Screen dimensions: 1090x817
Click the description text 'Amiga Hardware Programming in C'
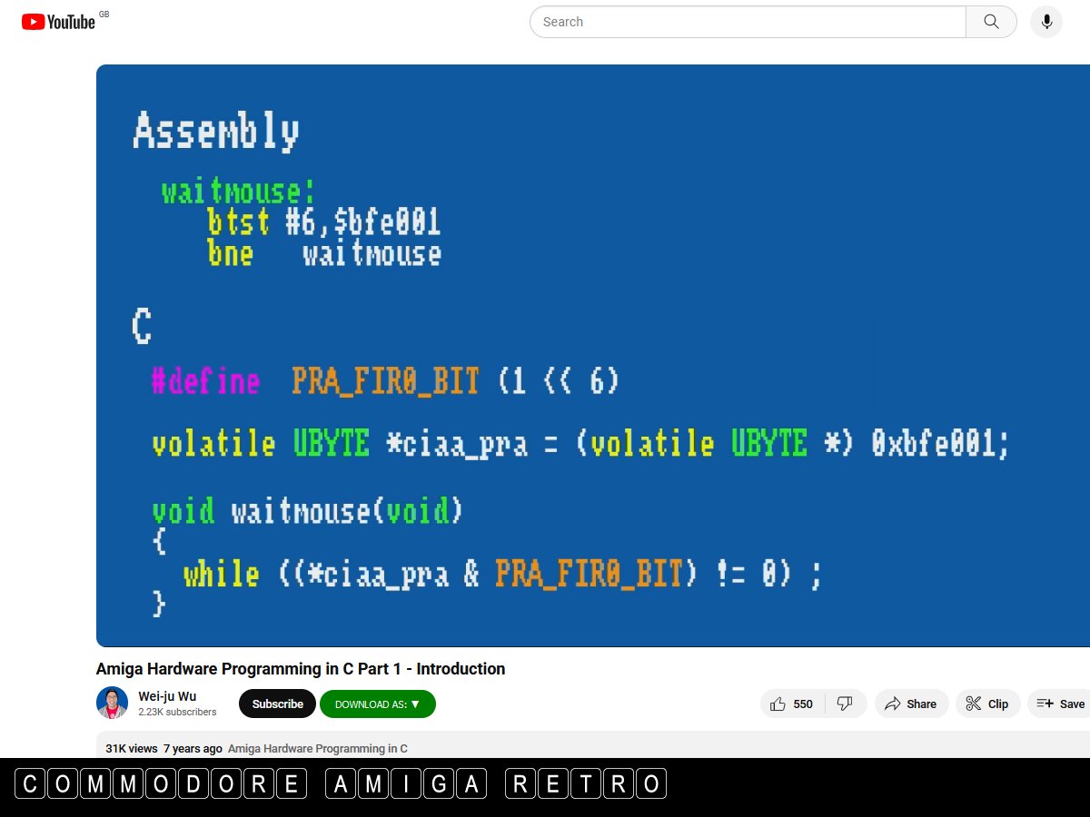click(317, 749)
